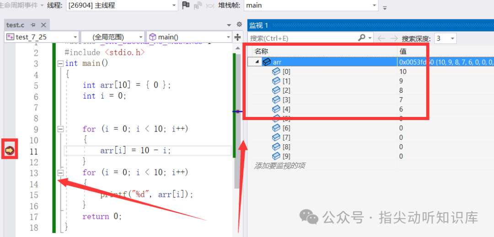Click the main() function cube icon
The width and height of the screenshot is (494, 237).
coord(153,37)
